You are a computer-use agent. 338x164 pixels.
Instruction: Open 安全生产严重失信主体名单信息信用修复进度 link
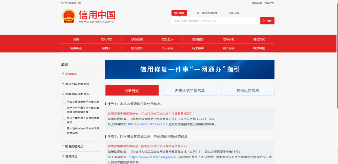83,109
